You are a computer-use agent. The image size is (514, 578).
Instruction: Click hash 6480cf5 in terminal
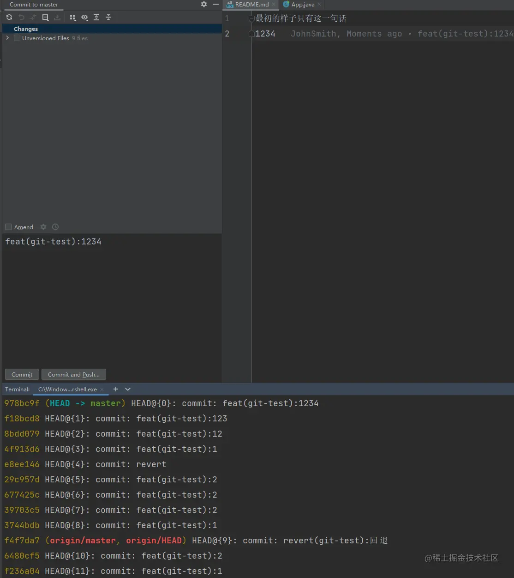tap(22, 556)
